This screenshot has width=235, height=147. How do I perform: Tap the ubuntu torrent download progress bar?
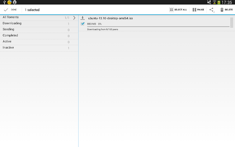pos(158,27)
